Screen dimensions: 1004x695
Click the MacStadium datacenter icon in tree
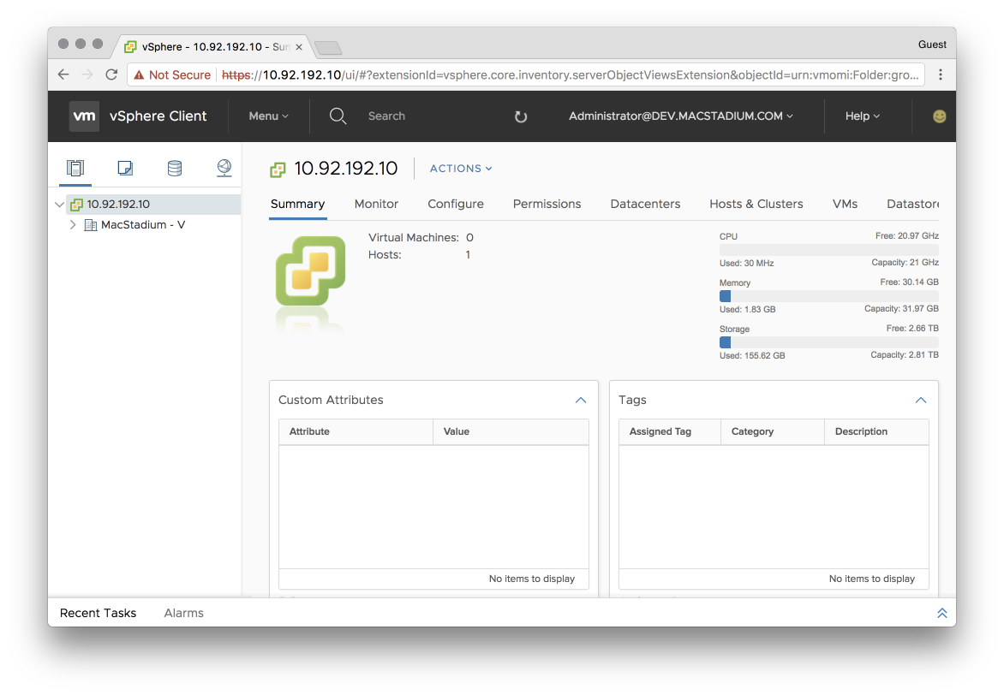90,224
